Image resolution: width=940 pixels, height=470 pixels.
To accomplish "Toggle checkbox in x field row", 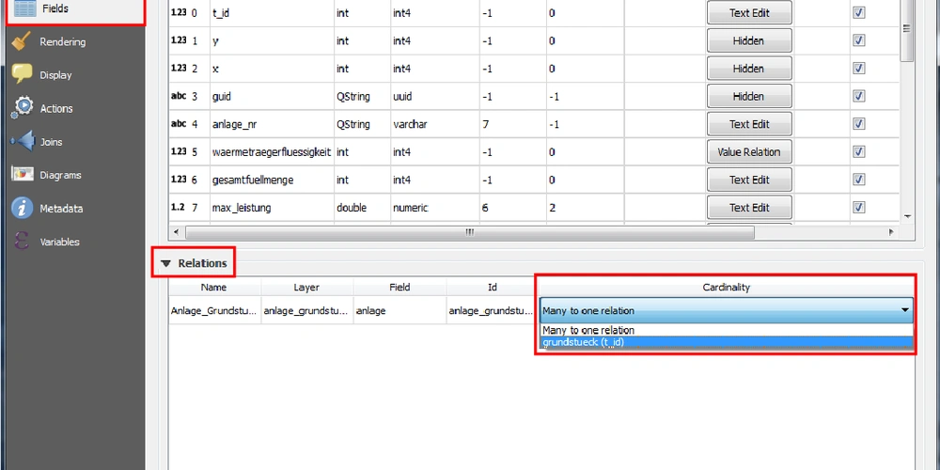I will [859, 69].
